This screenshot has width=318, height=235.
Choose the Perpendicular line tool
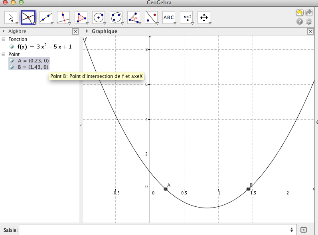click(63, 17)
